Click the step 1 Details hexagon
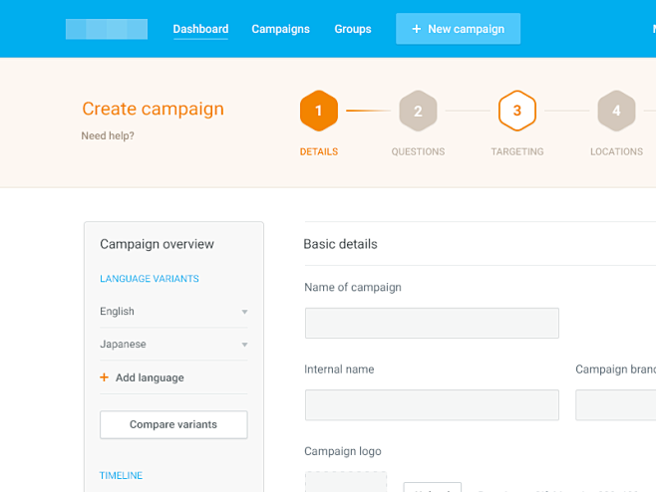Screen dimensions: 656x492 (318, 111)
